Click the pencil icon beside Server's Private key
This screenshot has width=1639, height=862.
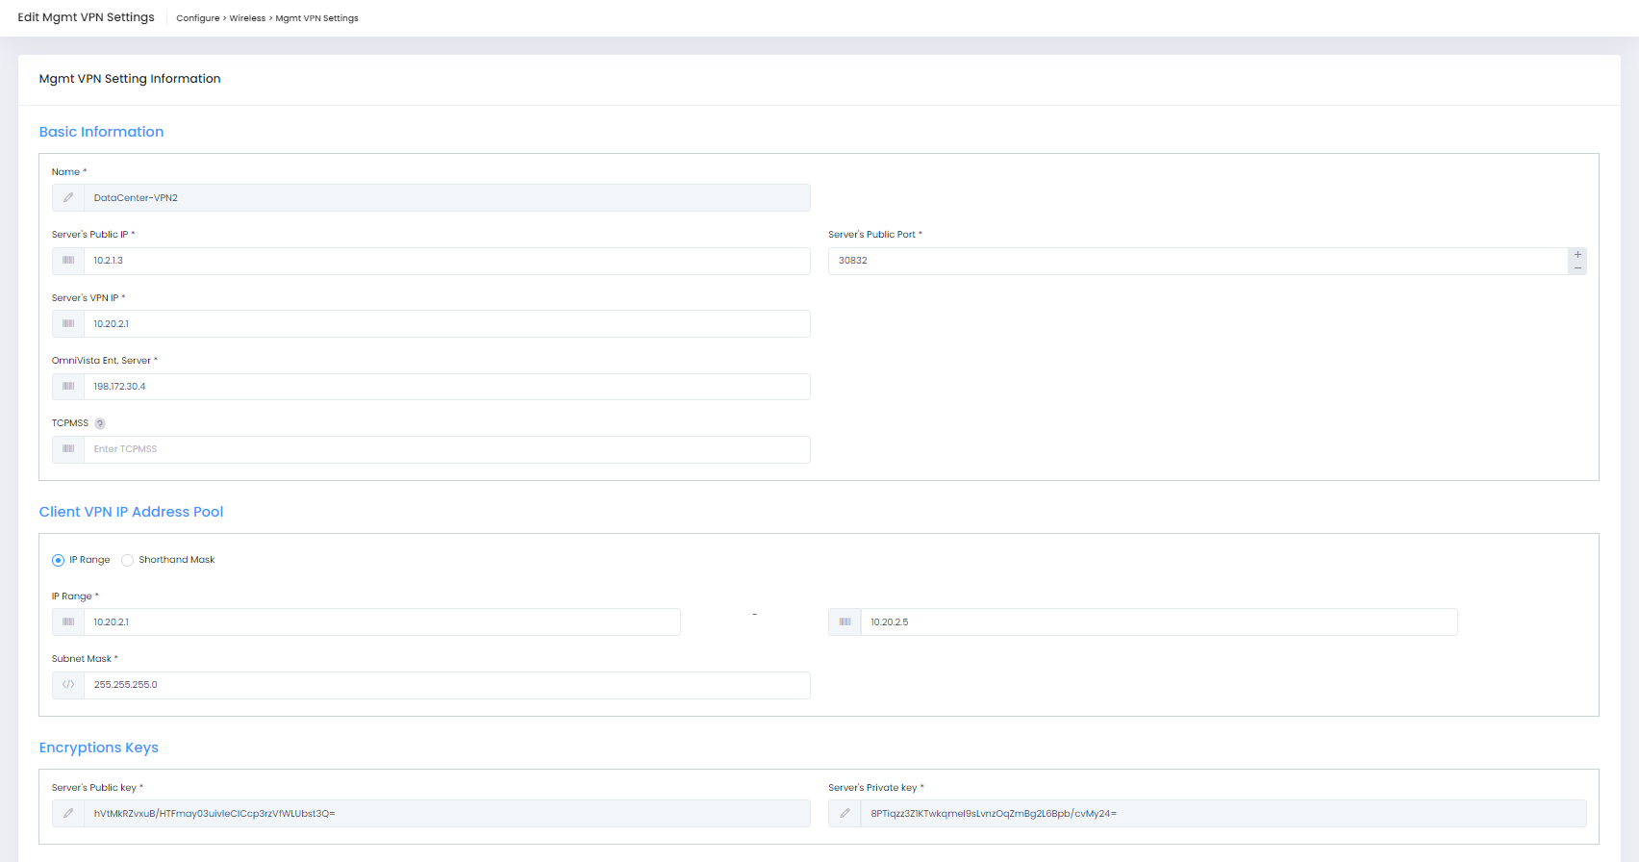(x=845, y=814)
